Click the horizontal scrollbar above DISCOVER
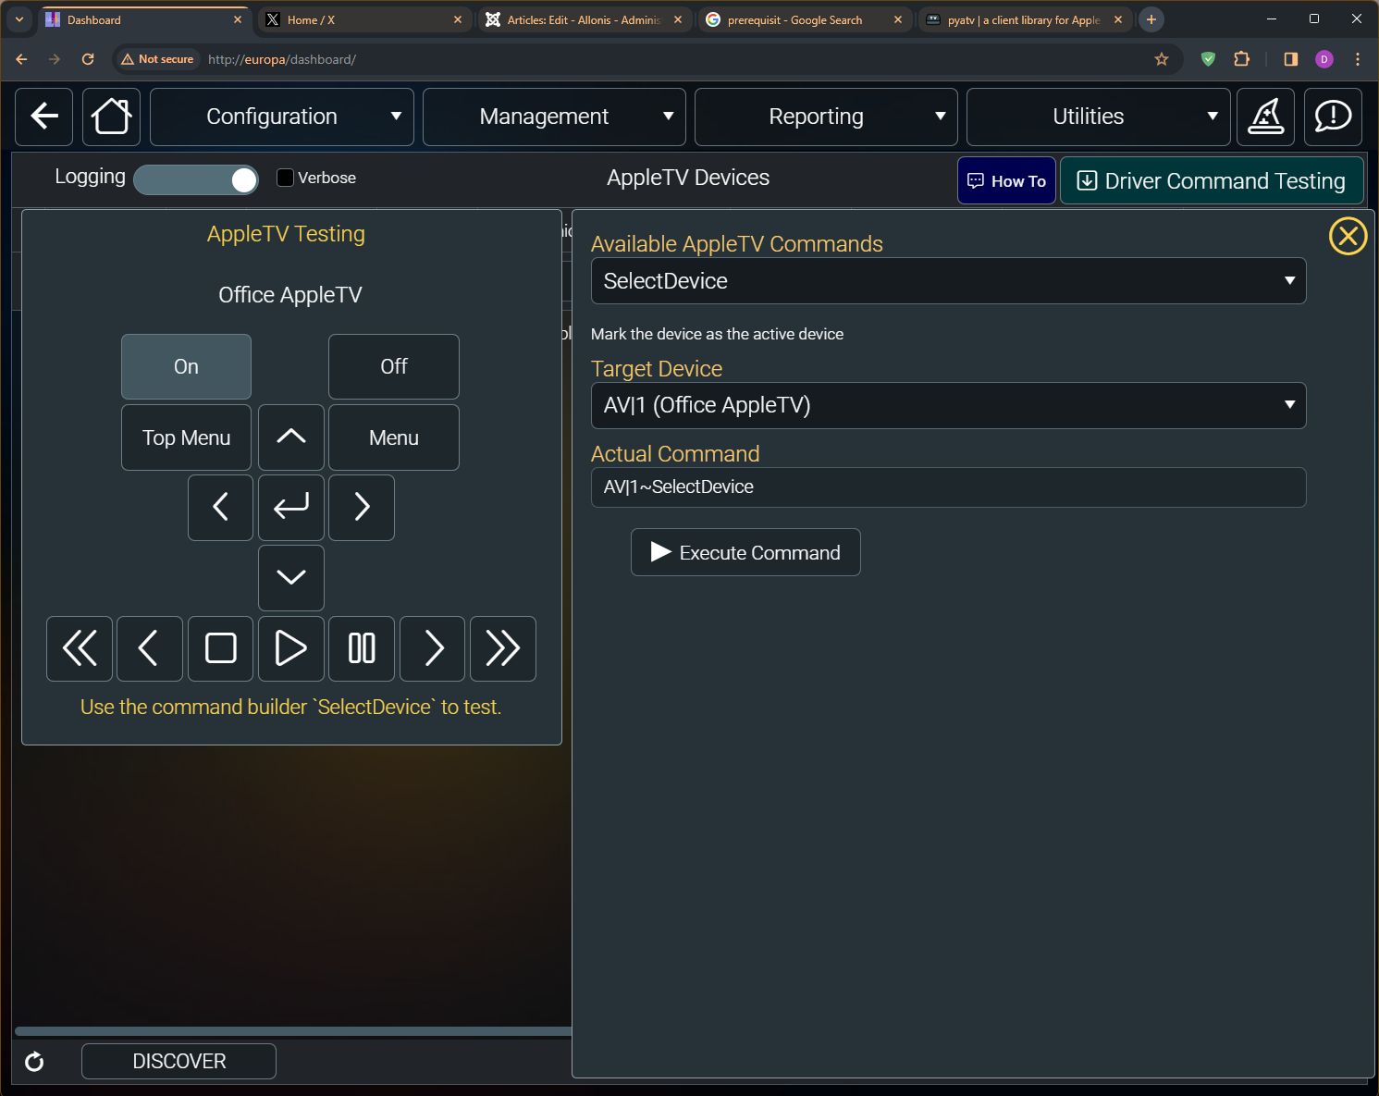This screenshot has height=1096, width=1379. click(x=293, y=1031)
